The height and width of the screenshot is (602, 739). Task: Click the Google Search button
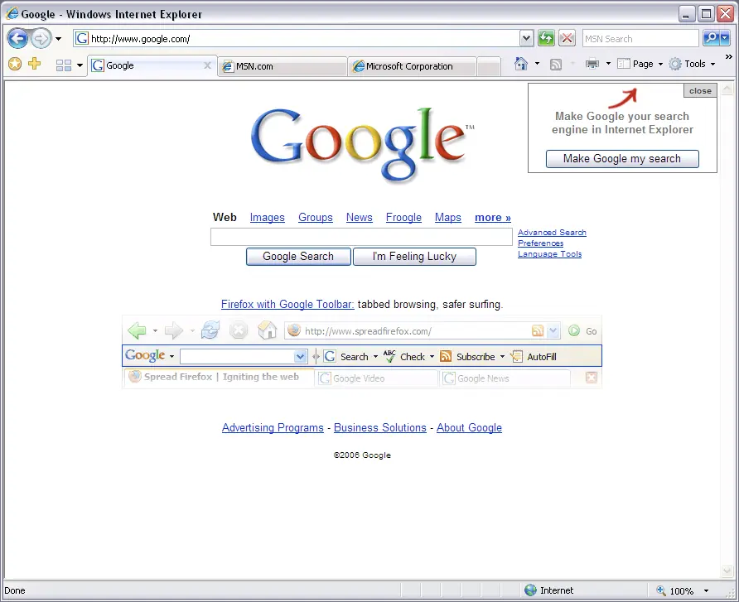pyautogui.click(x=298, y=257)
